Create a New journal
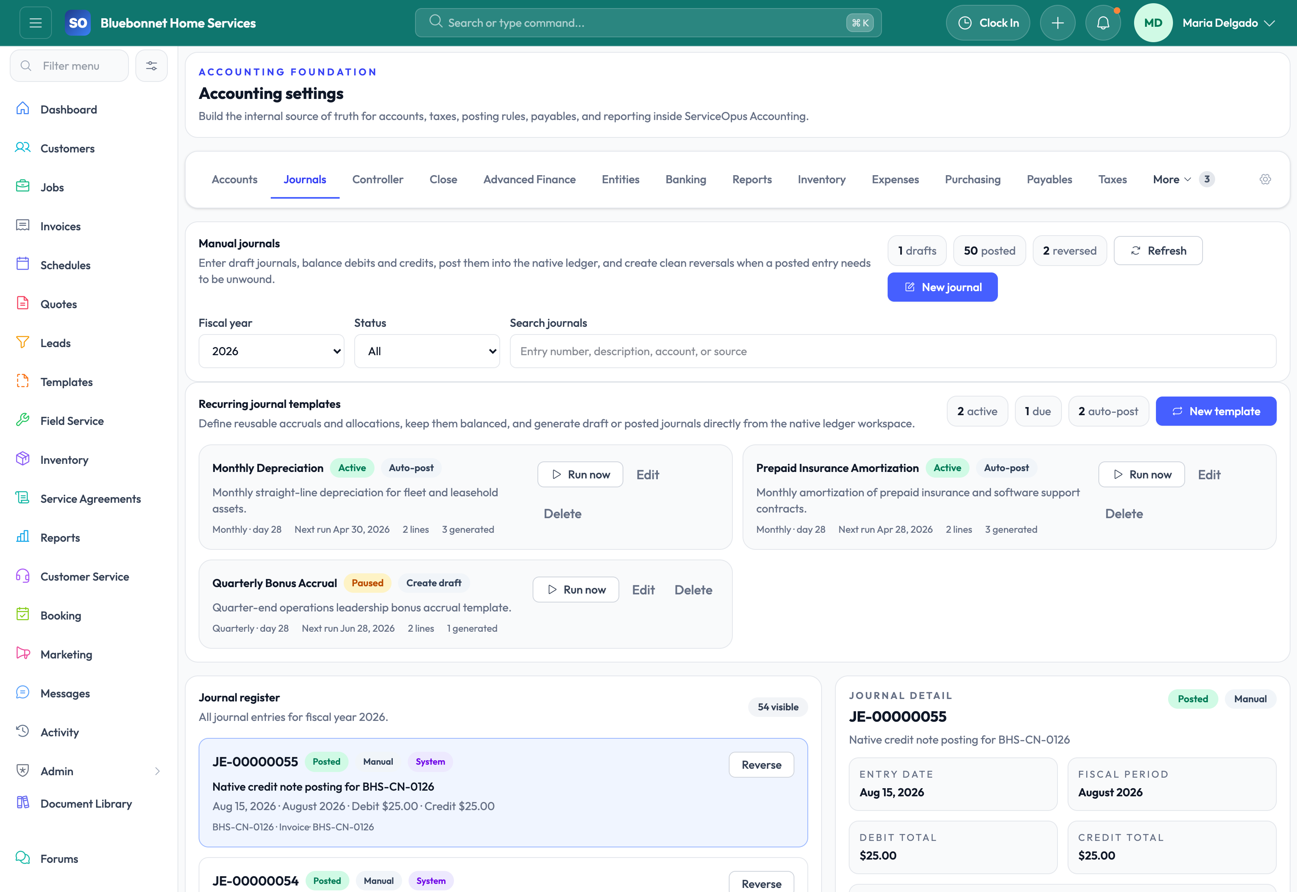1297x892 pixels. pos(942,287)
